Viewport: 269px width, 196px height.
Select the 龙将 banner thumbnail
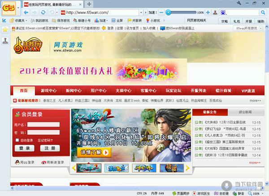point(172,168)
